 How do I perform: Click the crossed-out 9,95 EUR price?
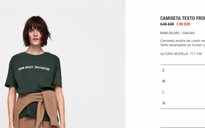pyautogui.click(x=167, y=24)
